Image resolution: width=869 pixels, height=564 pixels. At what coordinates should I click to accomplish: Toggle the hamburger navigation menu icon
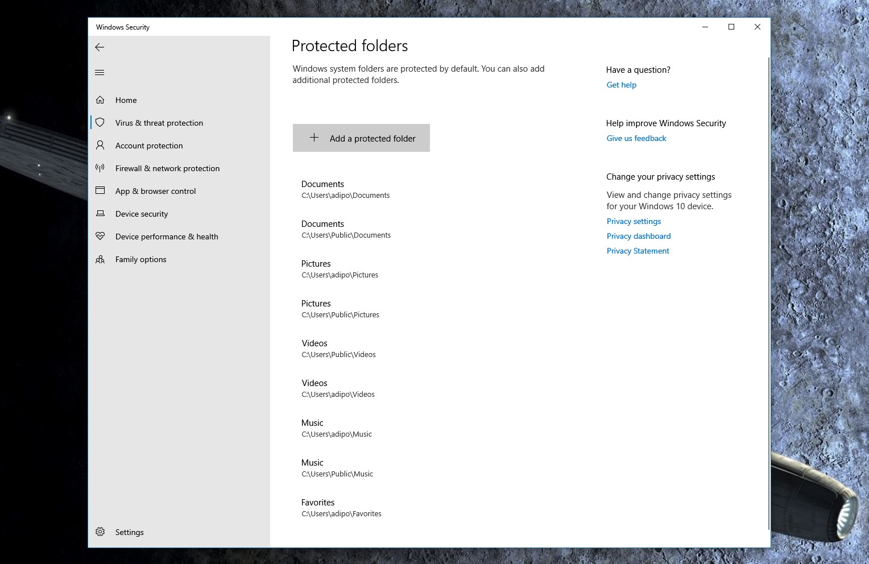point(100,72)
